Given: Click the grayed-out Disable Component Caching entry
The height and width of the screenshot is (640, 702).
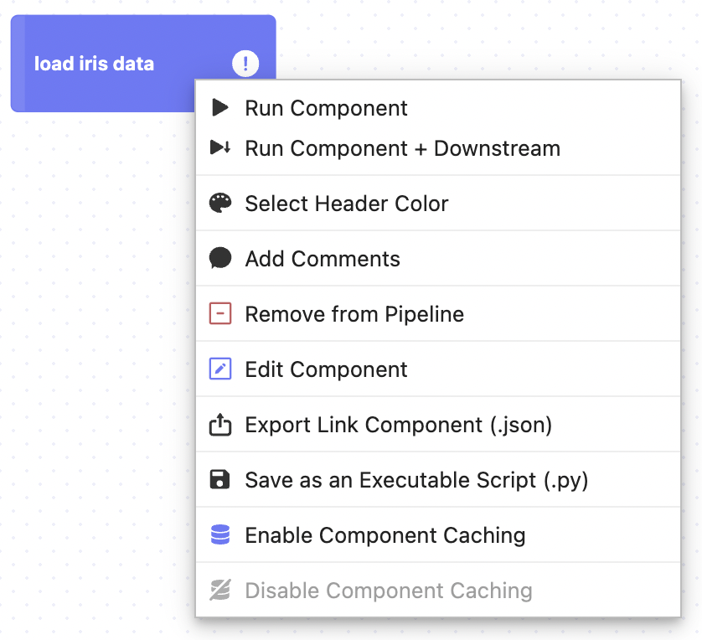Looking at the screenshot, I should [388, 591].
